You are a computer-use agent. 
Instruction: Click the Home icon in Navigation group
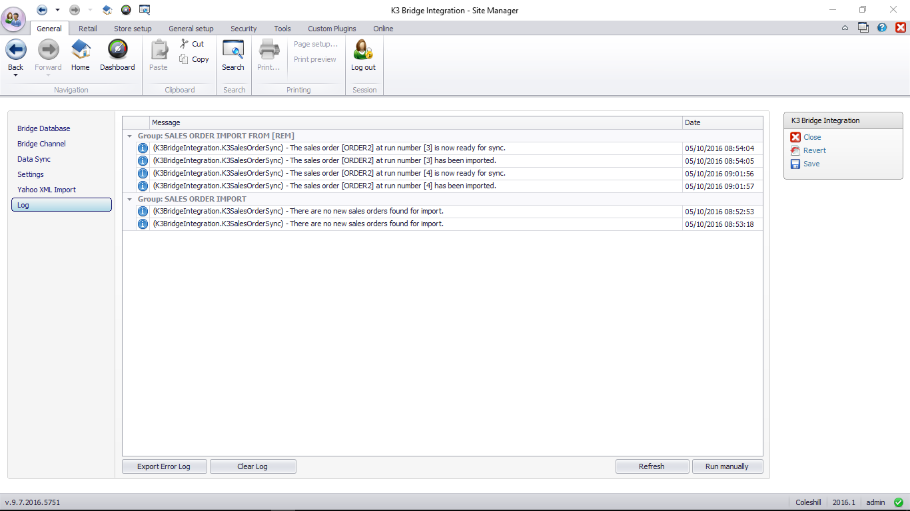coord(81,50)
